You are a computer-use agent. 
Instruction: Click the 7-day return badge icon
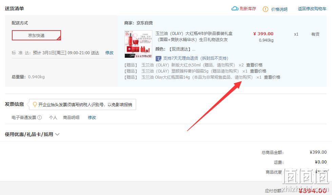[158, 59]
